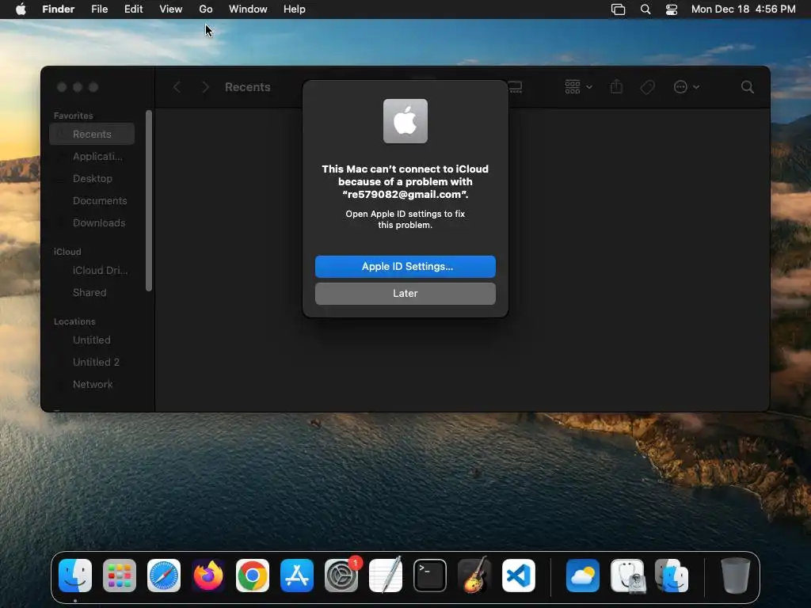Click the Finder sidebar scrollbar
The image size is (811, 608).
point(149,200)
